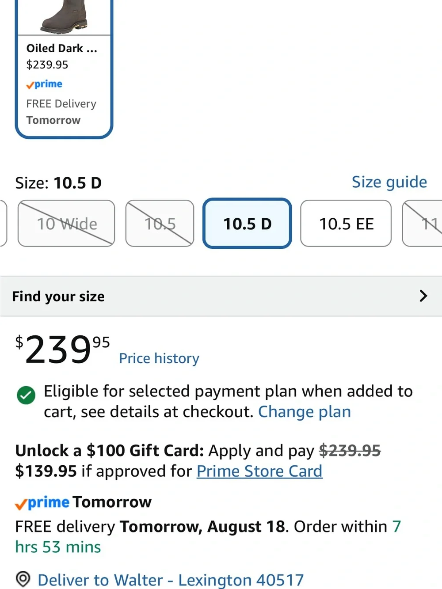
Task: Click the $239.95 main price
Action: click(x=63, y=349)
